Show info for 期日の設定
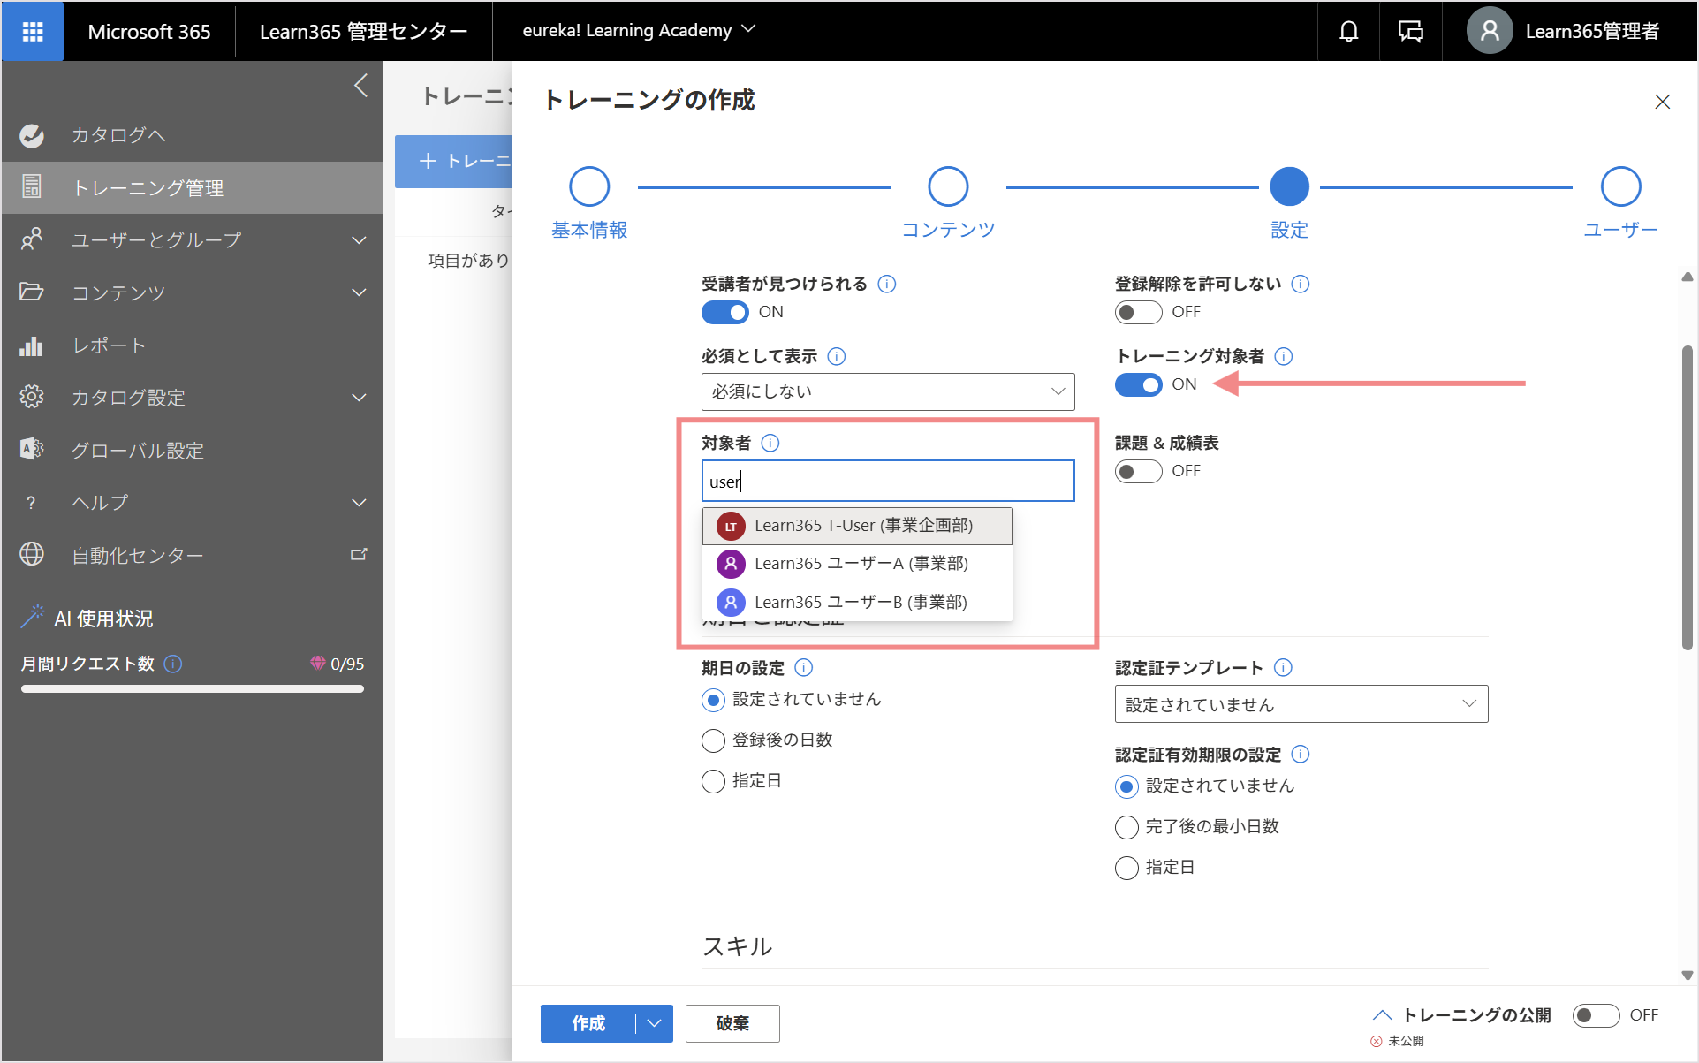The image size is (1699, 1063). point(804,668)
